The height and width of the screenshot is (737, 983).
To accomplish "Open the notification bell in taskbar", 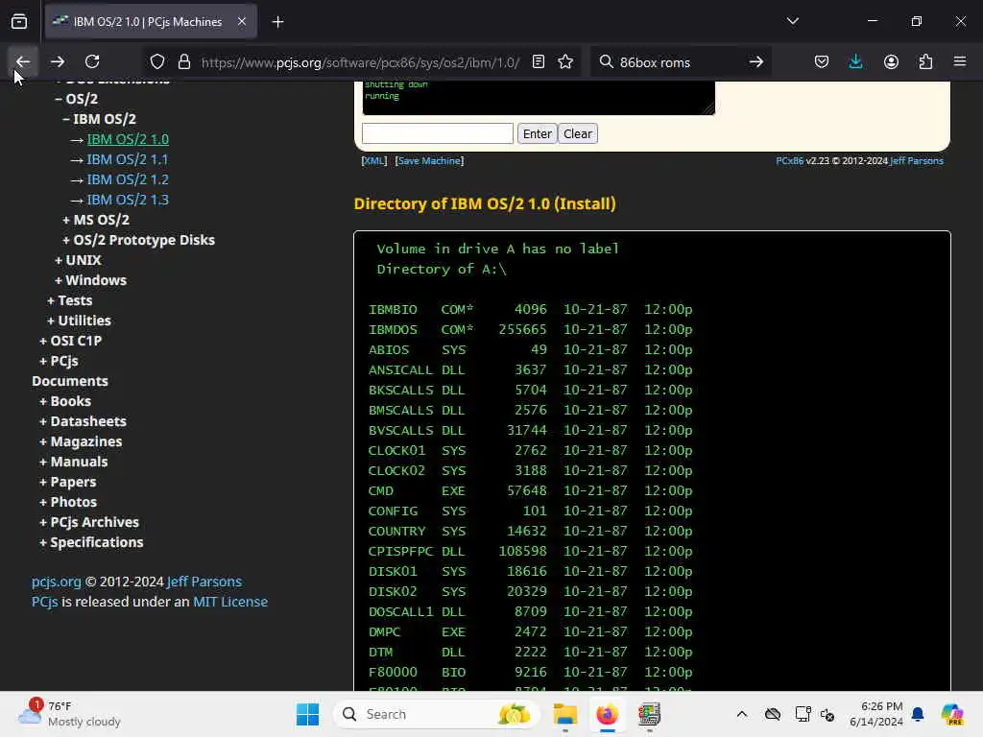I will [x=918, y=714].
